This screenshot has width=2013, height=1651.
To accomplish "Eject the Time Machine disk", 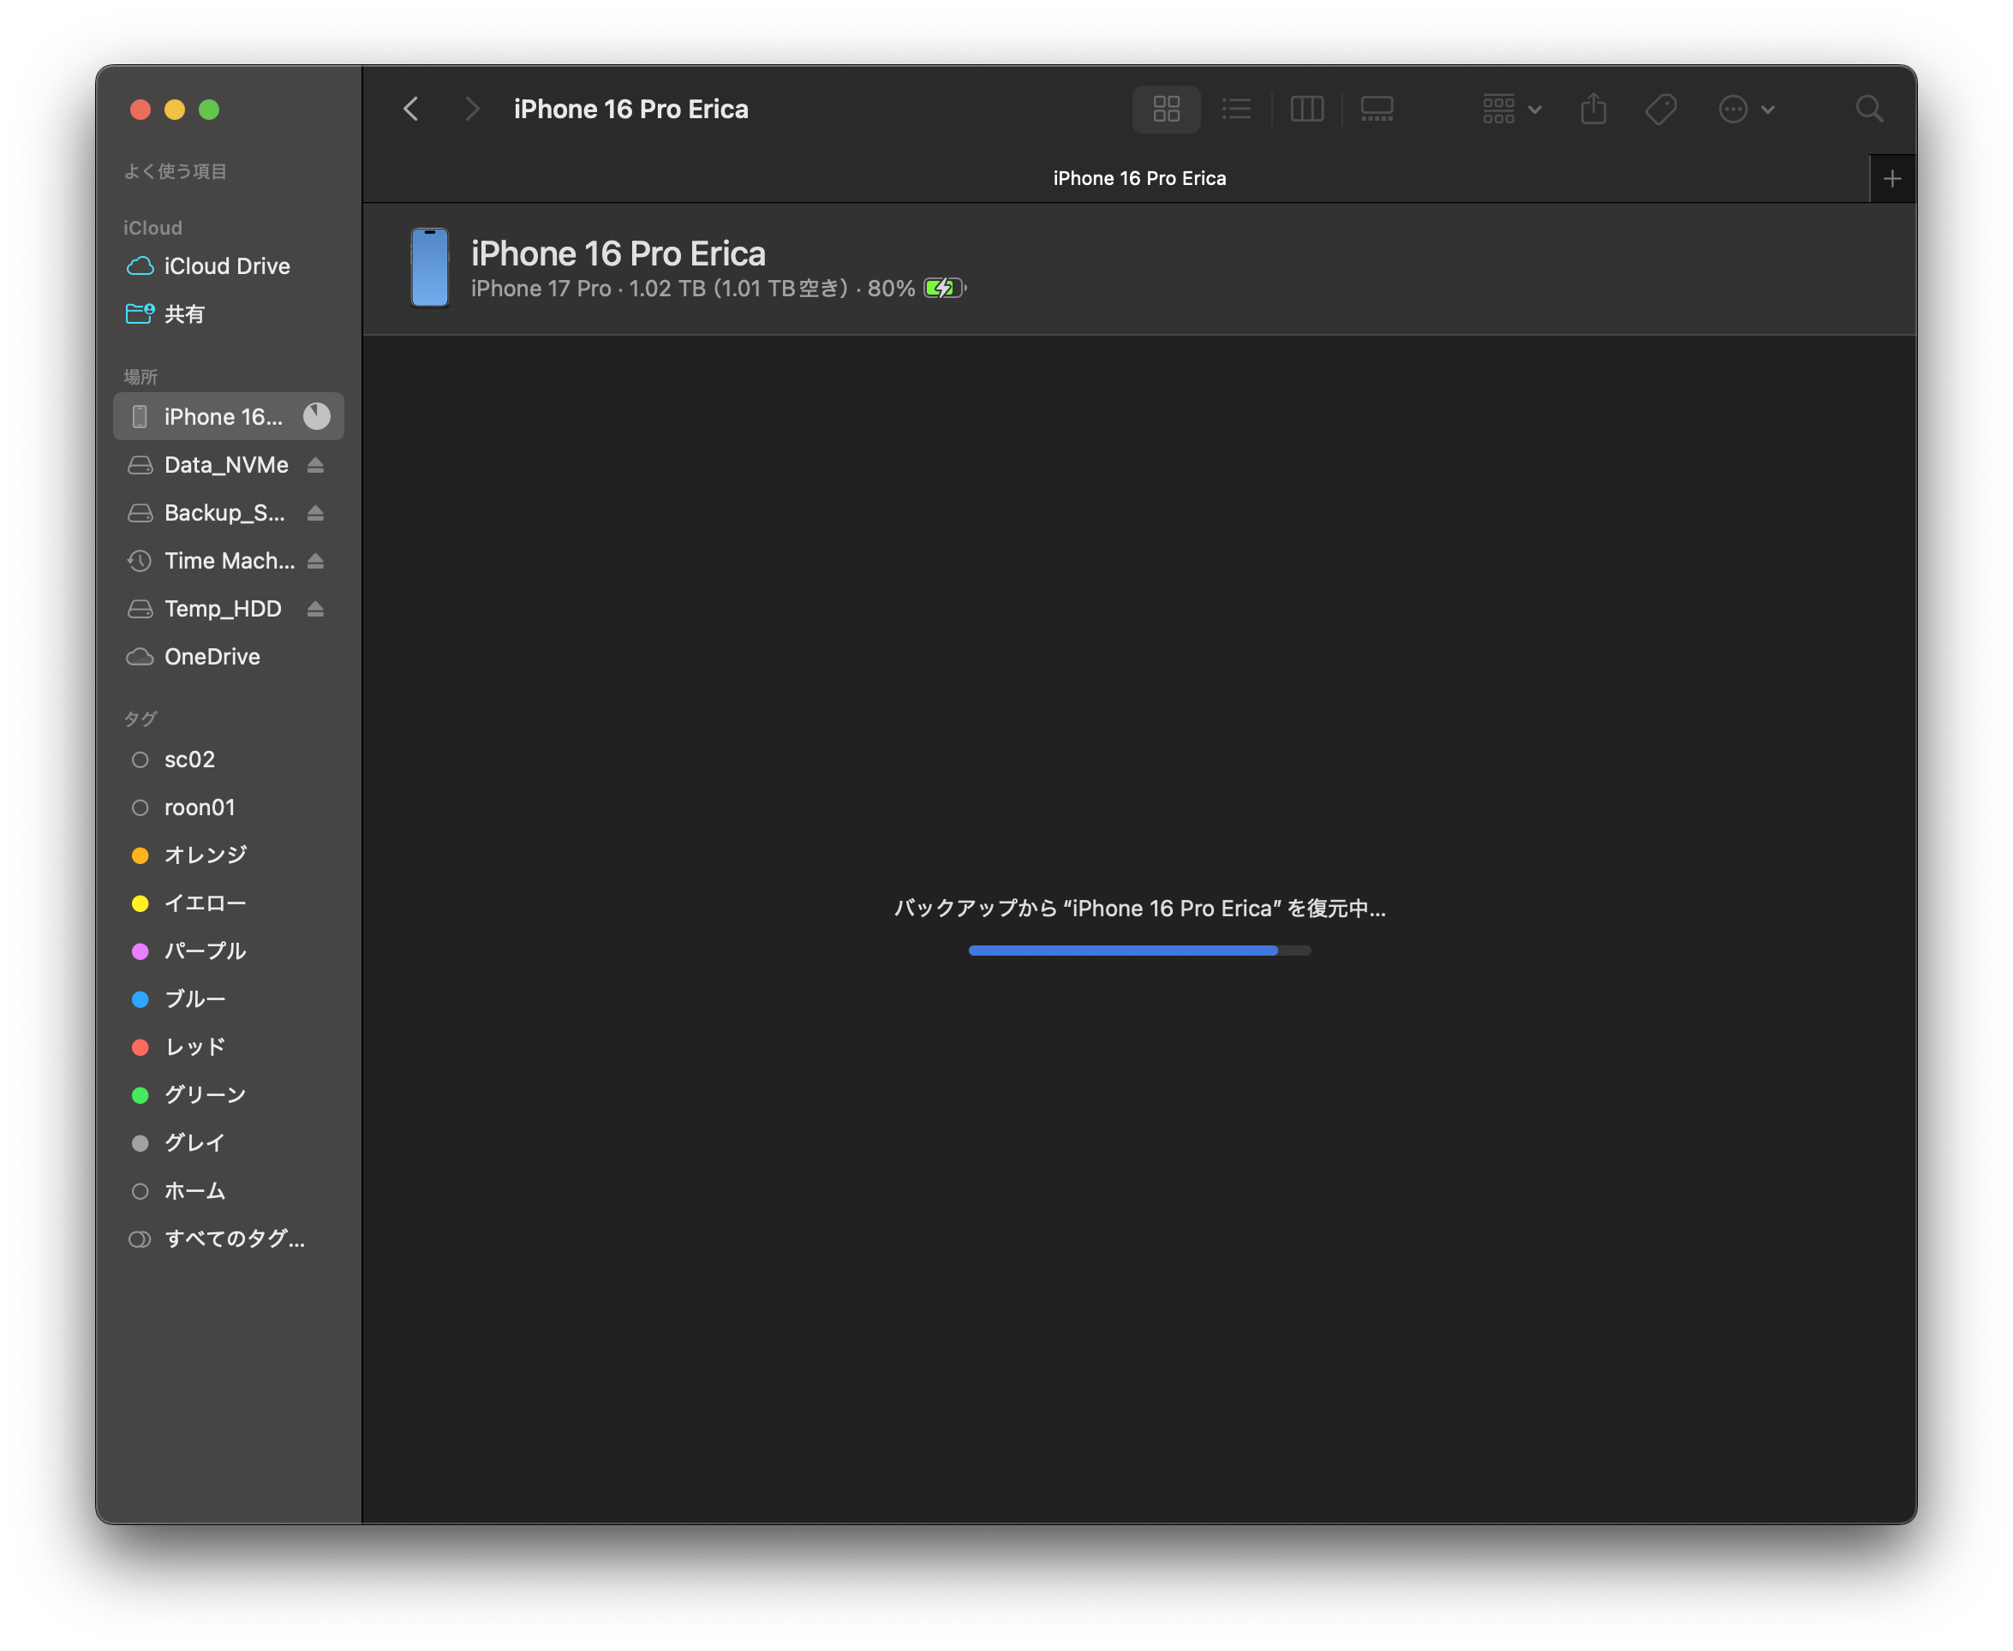I will click(316, 561).
